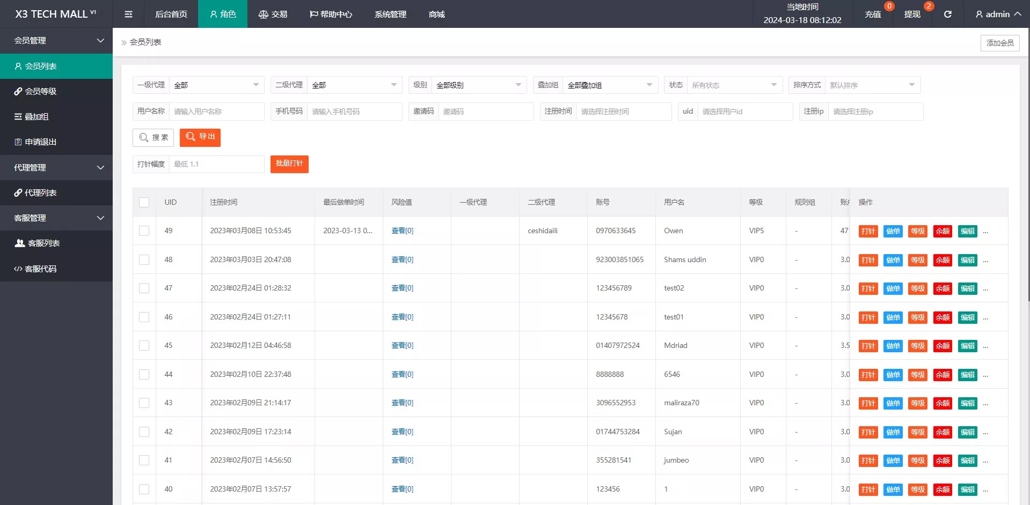This screenshot has height=505, width=1030.
Task: Open the 系统管理 top menu
Action: (390, 14)
